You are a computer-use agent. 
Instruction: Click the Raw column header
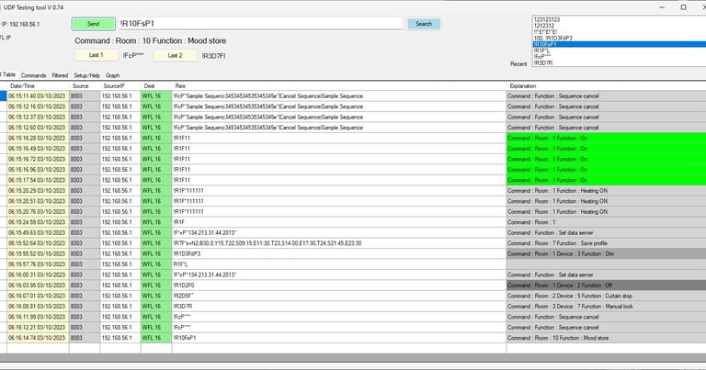point(339,86)
